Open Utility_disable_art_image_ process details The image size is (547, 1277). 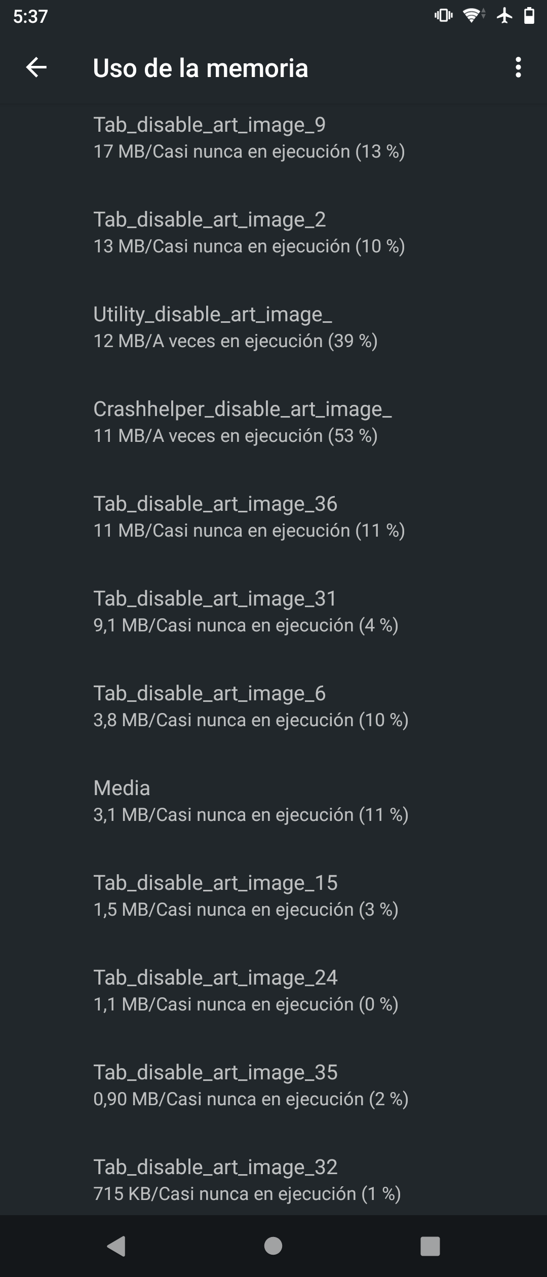click(273, 327)
